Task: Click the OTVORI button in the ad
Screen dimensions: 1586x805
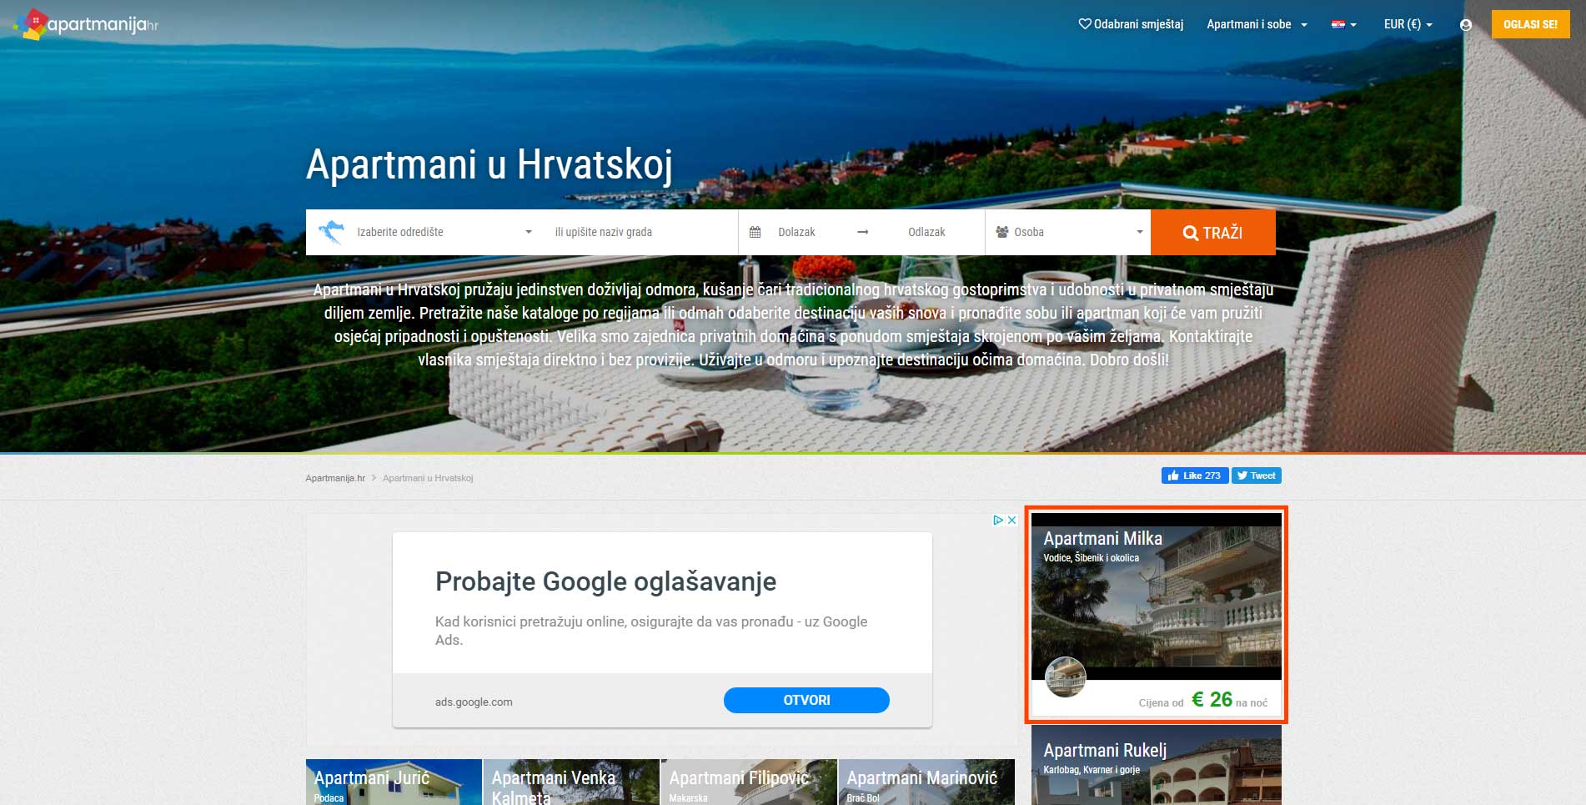Action: [806, 700]
